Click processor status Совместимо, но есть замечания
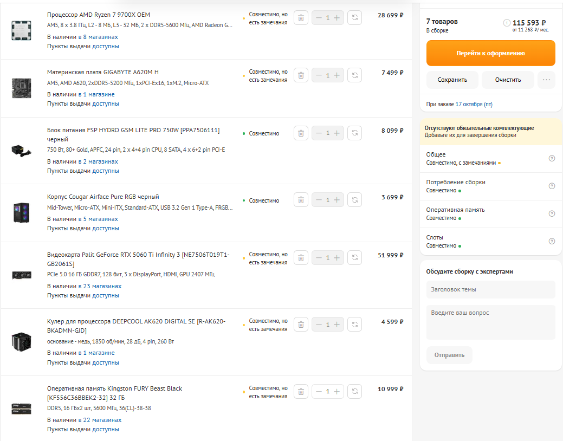 (268, 18)
